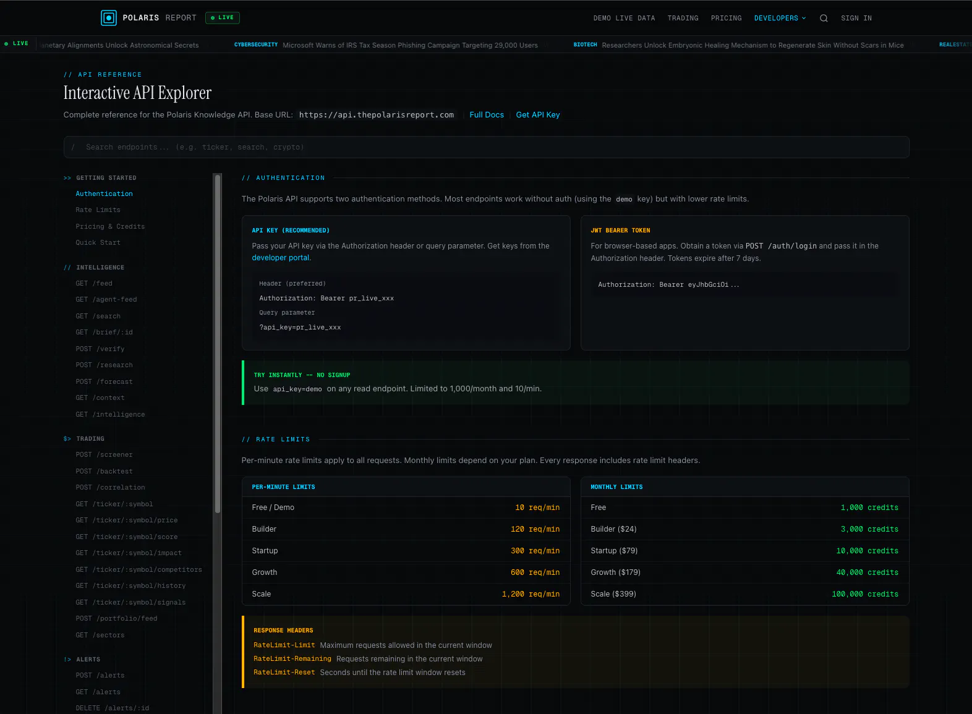Viewport: 972px width, 714px height.
Task: Select Rate Limits in sidebar
Action: (98, 210)
